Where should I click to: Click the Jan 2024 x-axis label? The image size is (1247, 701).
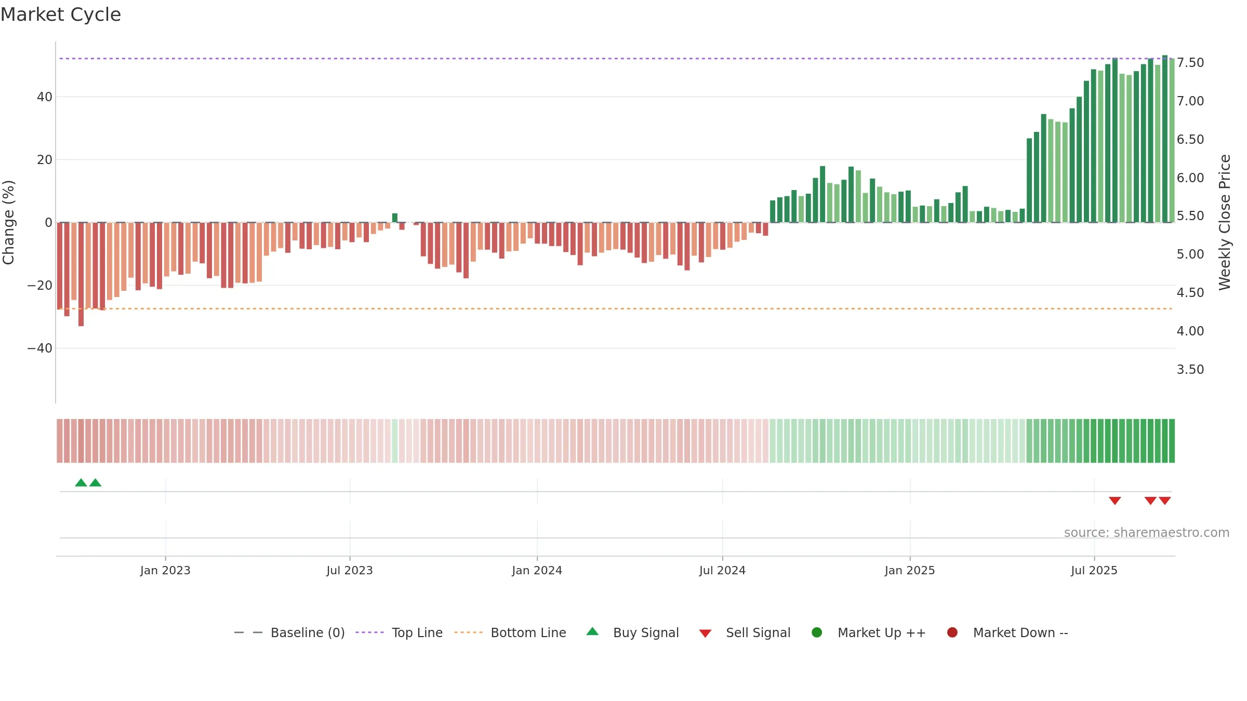coord(537,570)
